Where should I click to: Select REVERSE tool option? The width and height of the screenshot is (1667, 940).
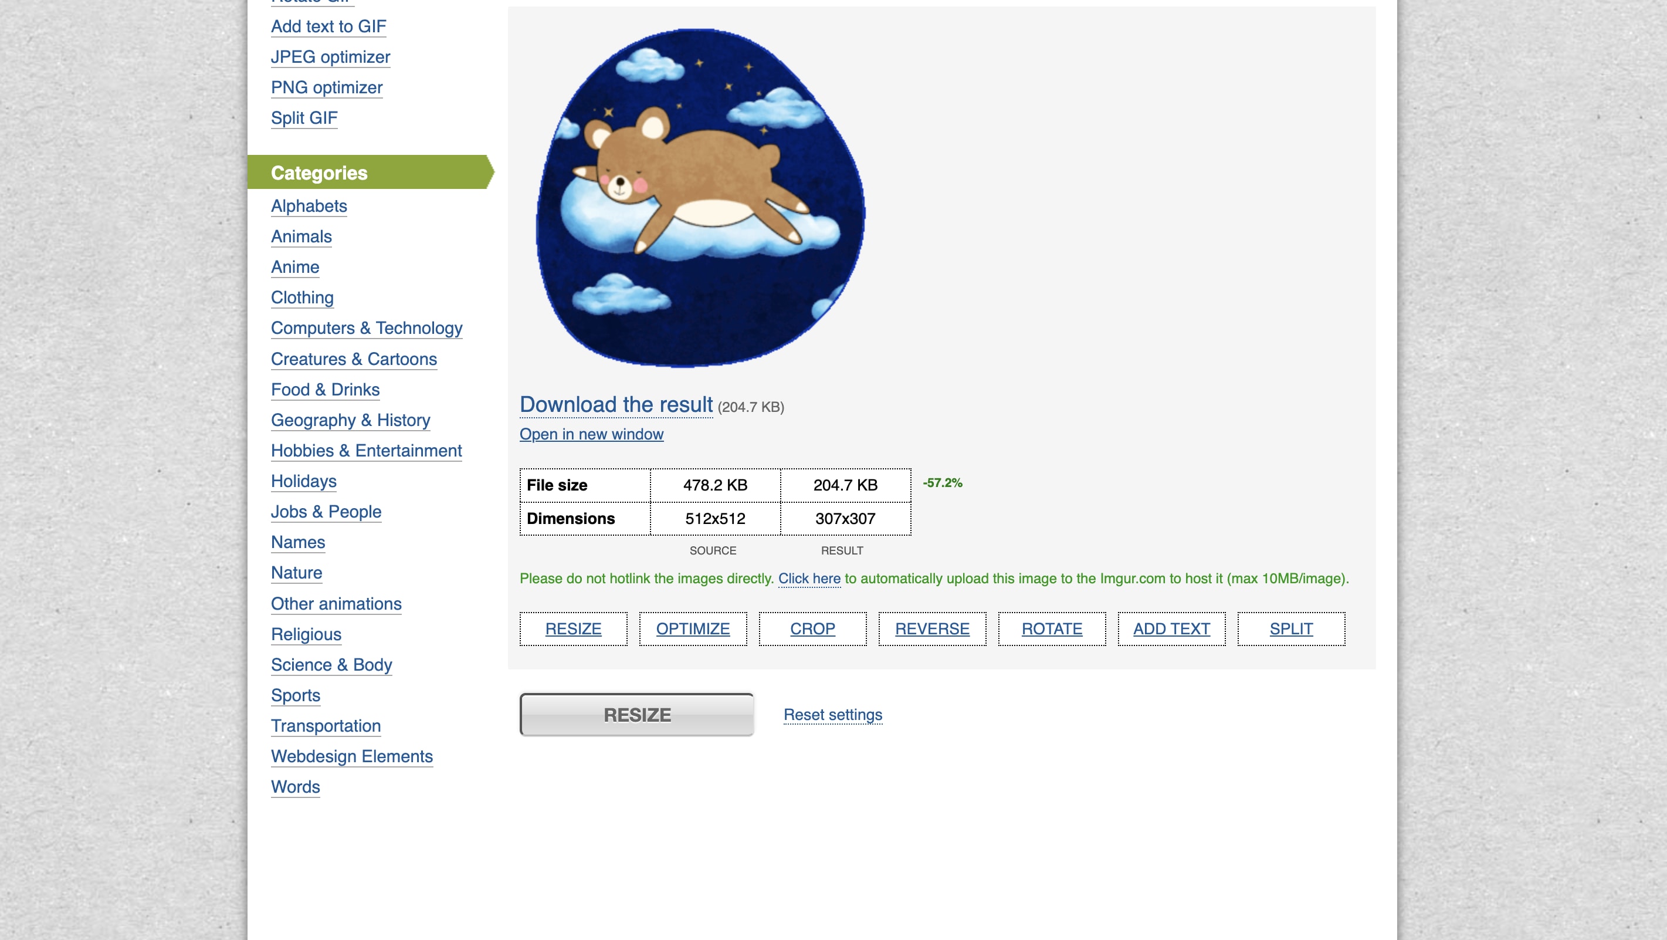[932, 628]
